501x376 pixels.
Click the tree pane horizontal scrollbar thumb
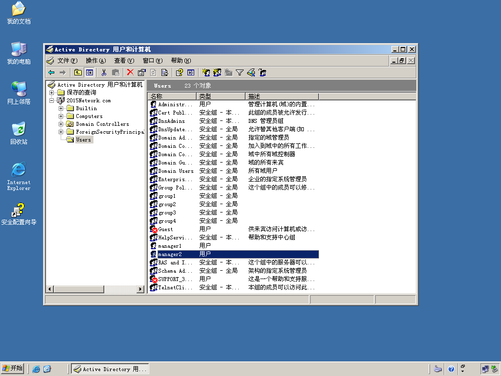point(79,289)
